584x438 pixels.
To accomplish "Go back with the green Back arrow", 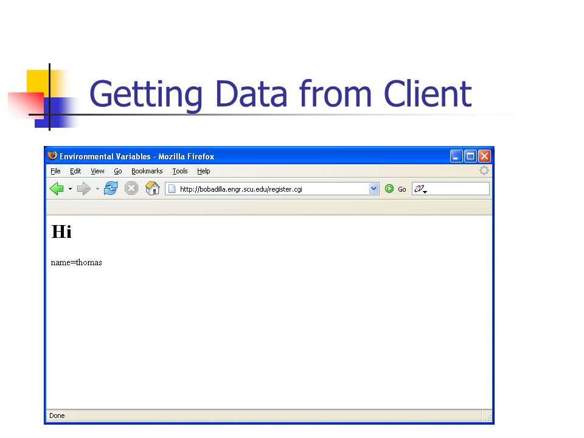I will pos(57,189).
